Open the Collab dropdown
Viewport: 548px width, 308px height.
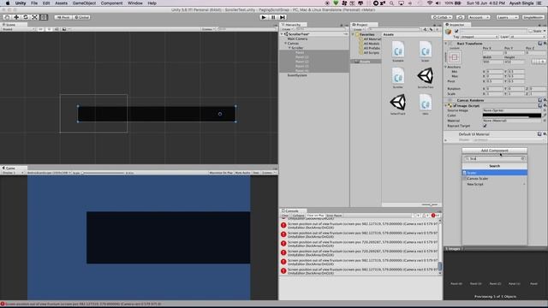442,17
